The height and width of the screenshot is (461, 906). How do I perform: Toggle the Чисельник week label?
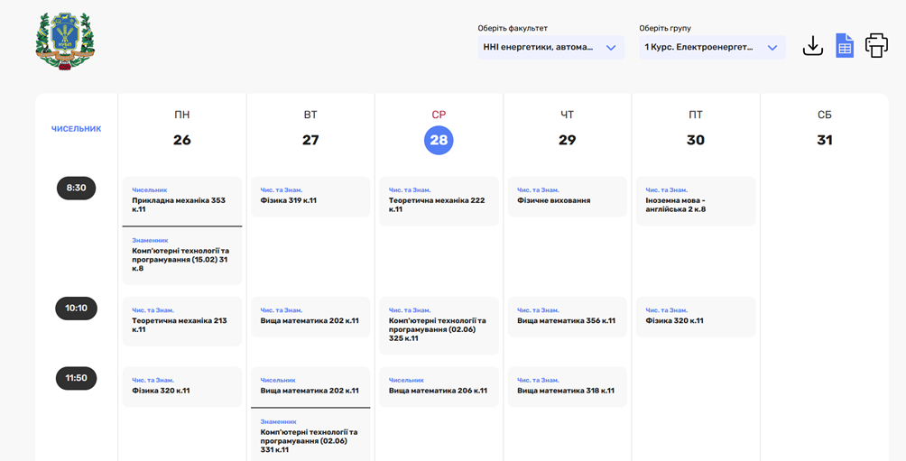(76, 129)
